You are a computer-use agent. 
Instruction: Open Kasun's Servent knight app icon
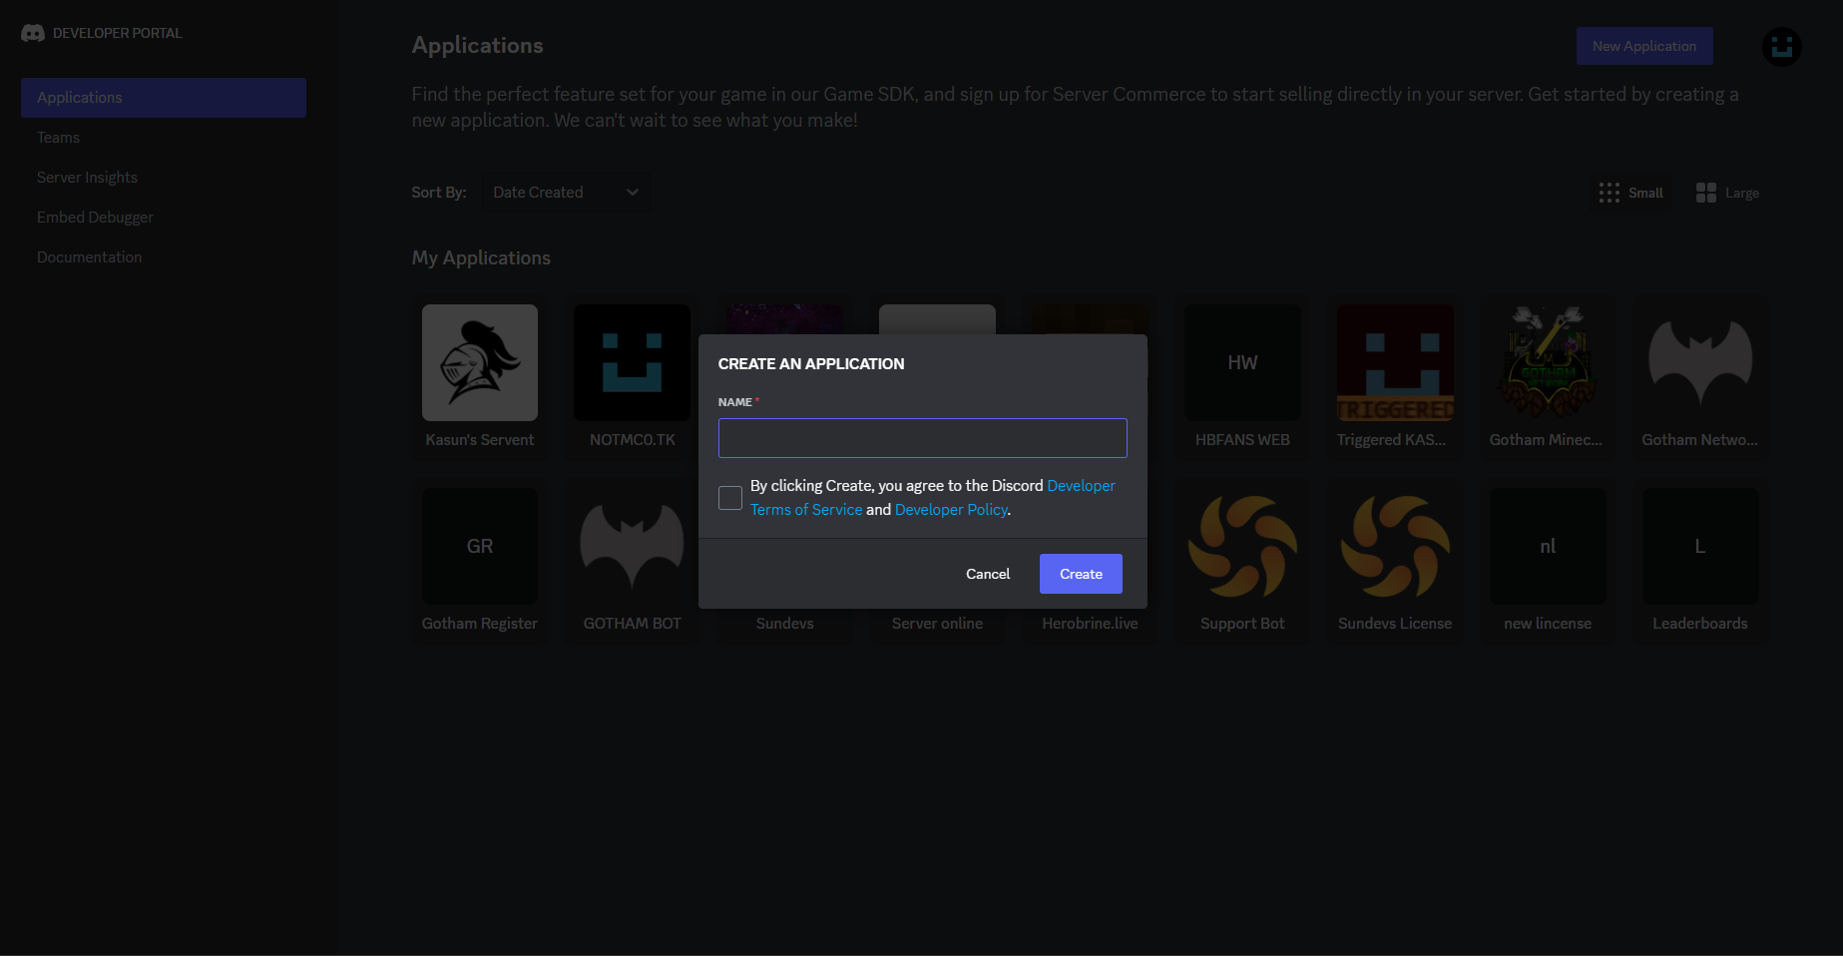479,362
